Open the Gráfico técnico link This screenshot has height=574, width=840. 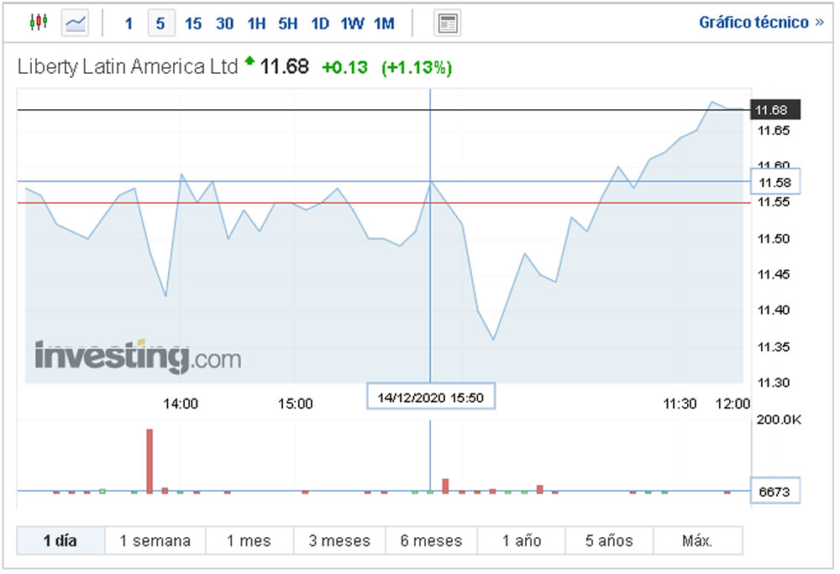click(x=761, y=23)
